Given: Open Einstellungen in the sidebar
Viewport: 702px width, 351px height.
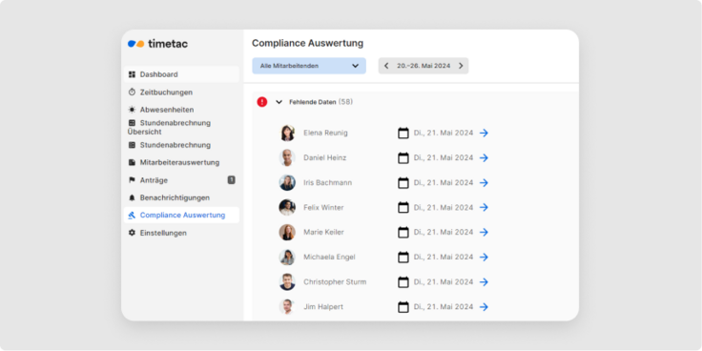Looking at the screenshot, I should (x=181, y=233).
